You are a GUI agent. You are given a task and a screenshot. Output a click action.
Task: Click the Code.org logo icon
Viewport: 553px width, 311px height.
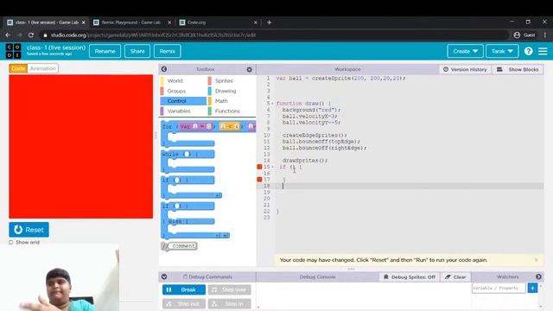coord(14,51)
